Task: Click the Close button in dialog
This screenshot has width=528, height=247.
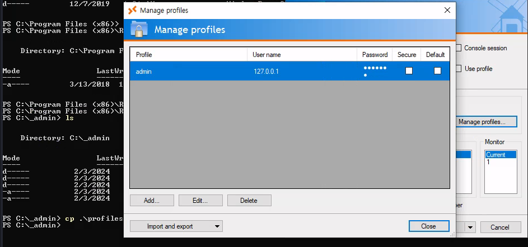Action: click(428, 226)
